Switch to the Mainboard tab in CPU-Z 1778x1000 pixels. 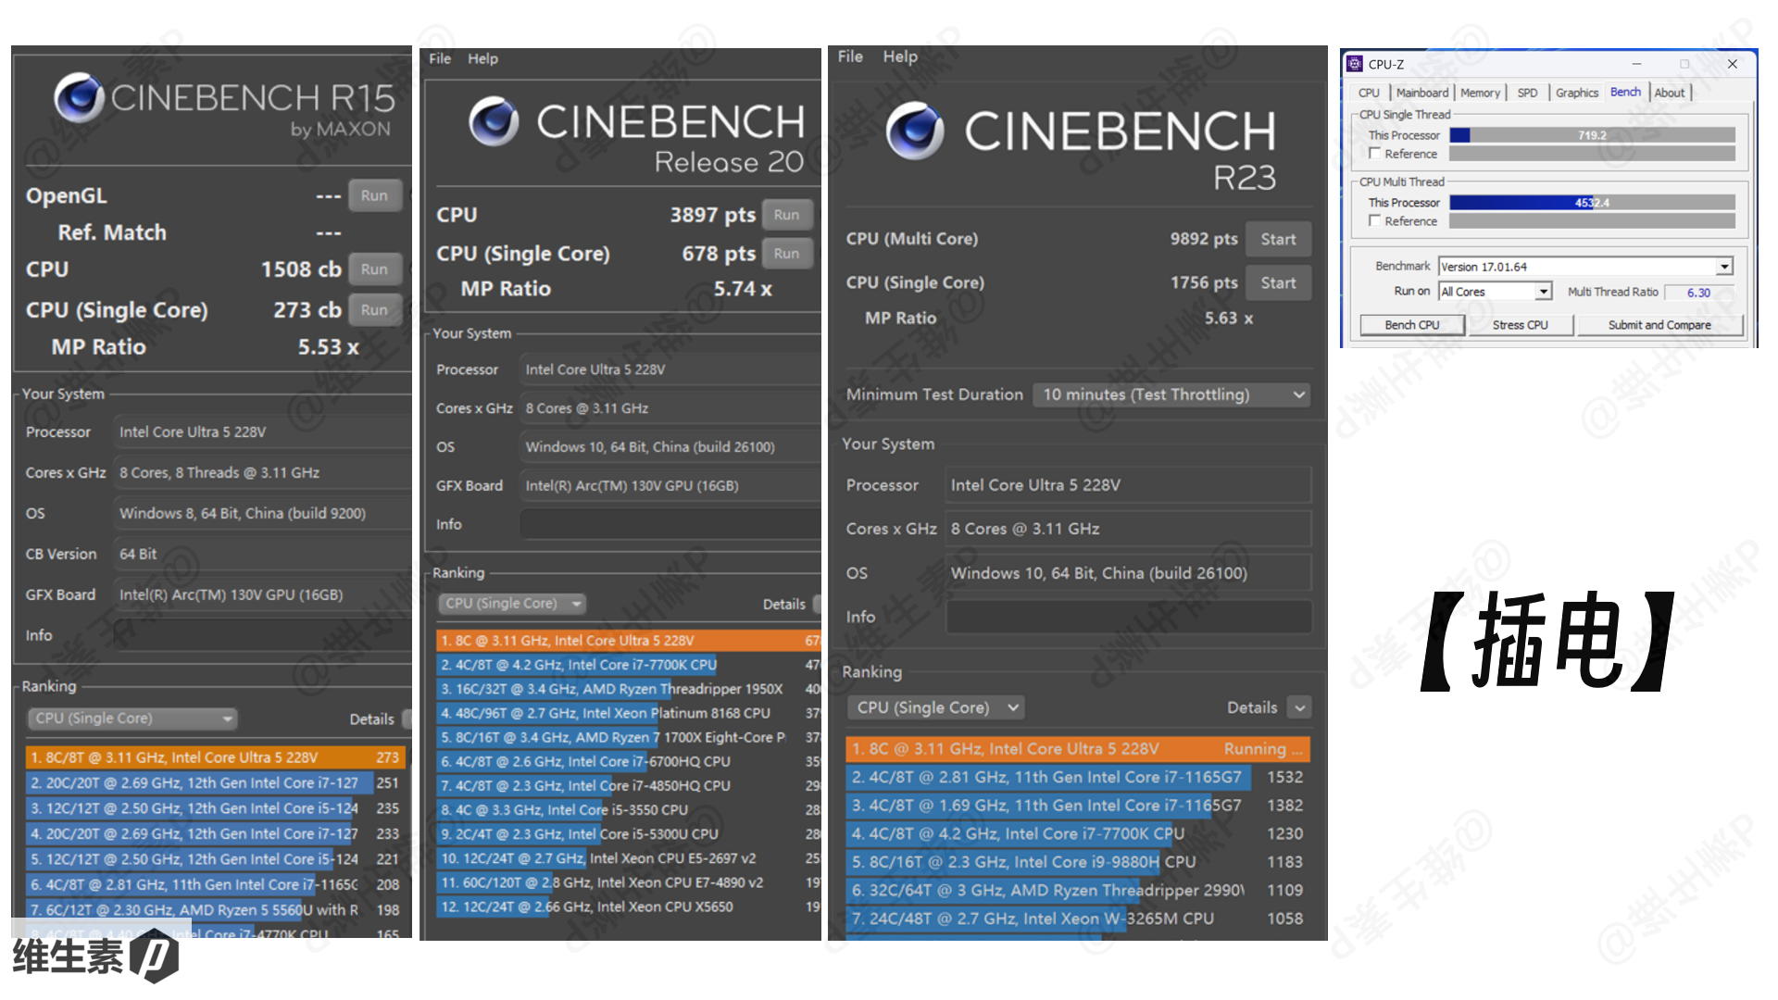pyautogui.click(x=1421, y=93)
